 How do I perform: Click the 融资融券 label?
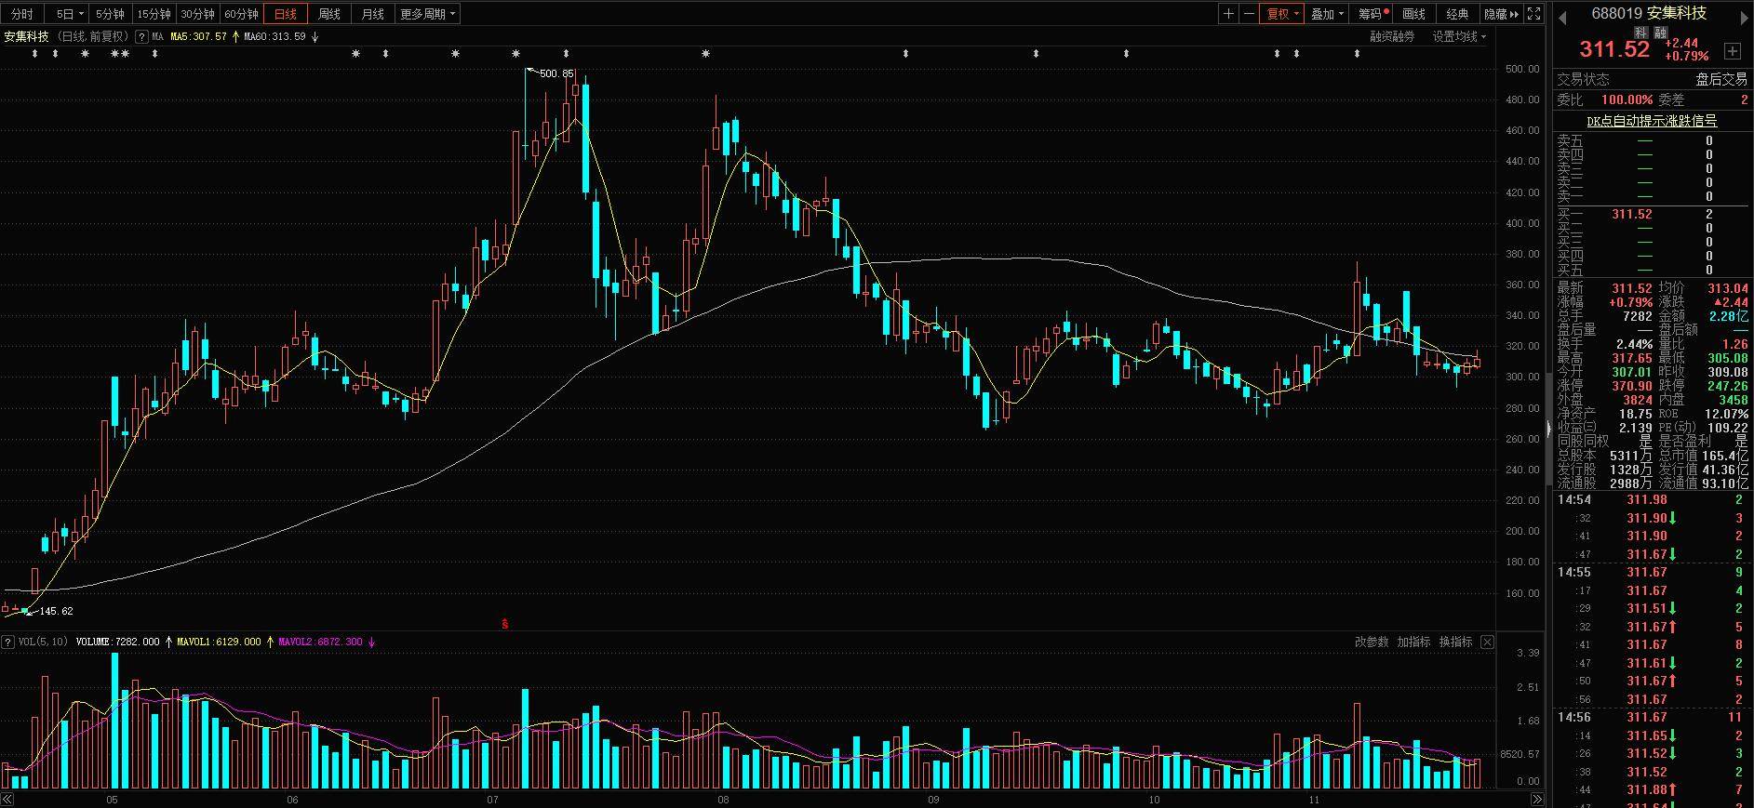coord(1392,37)
